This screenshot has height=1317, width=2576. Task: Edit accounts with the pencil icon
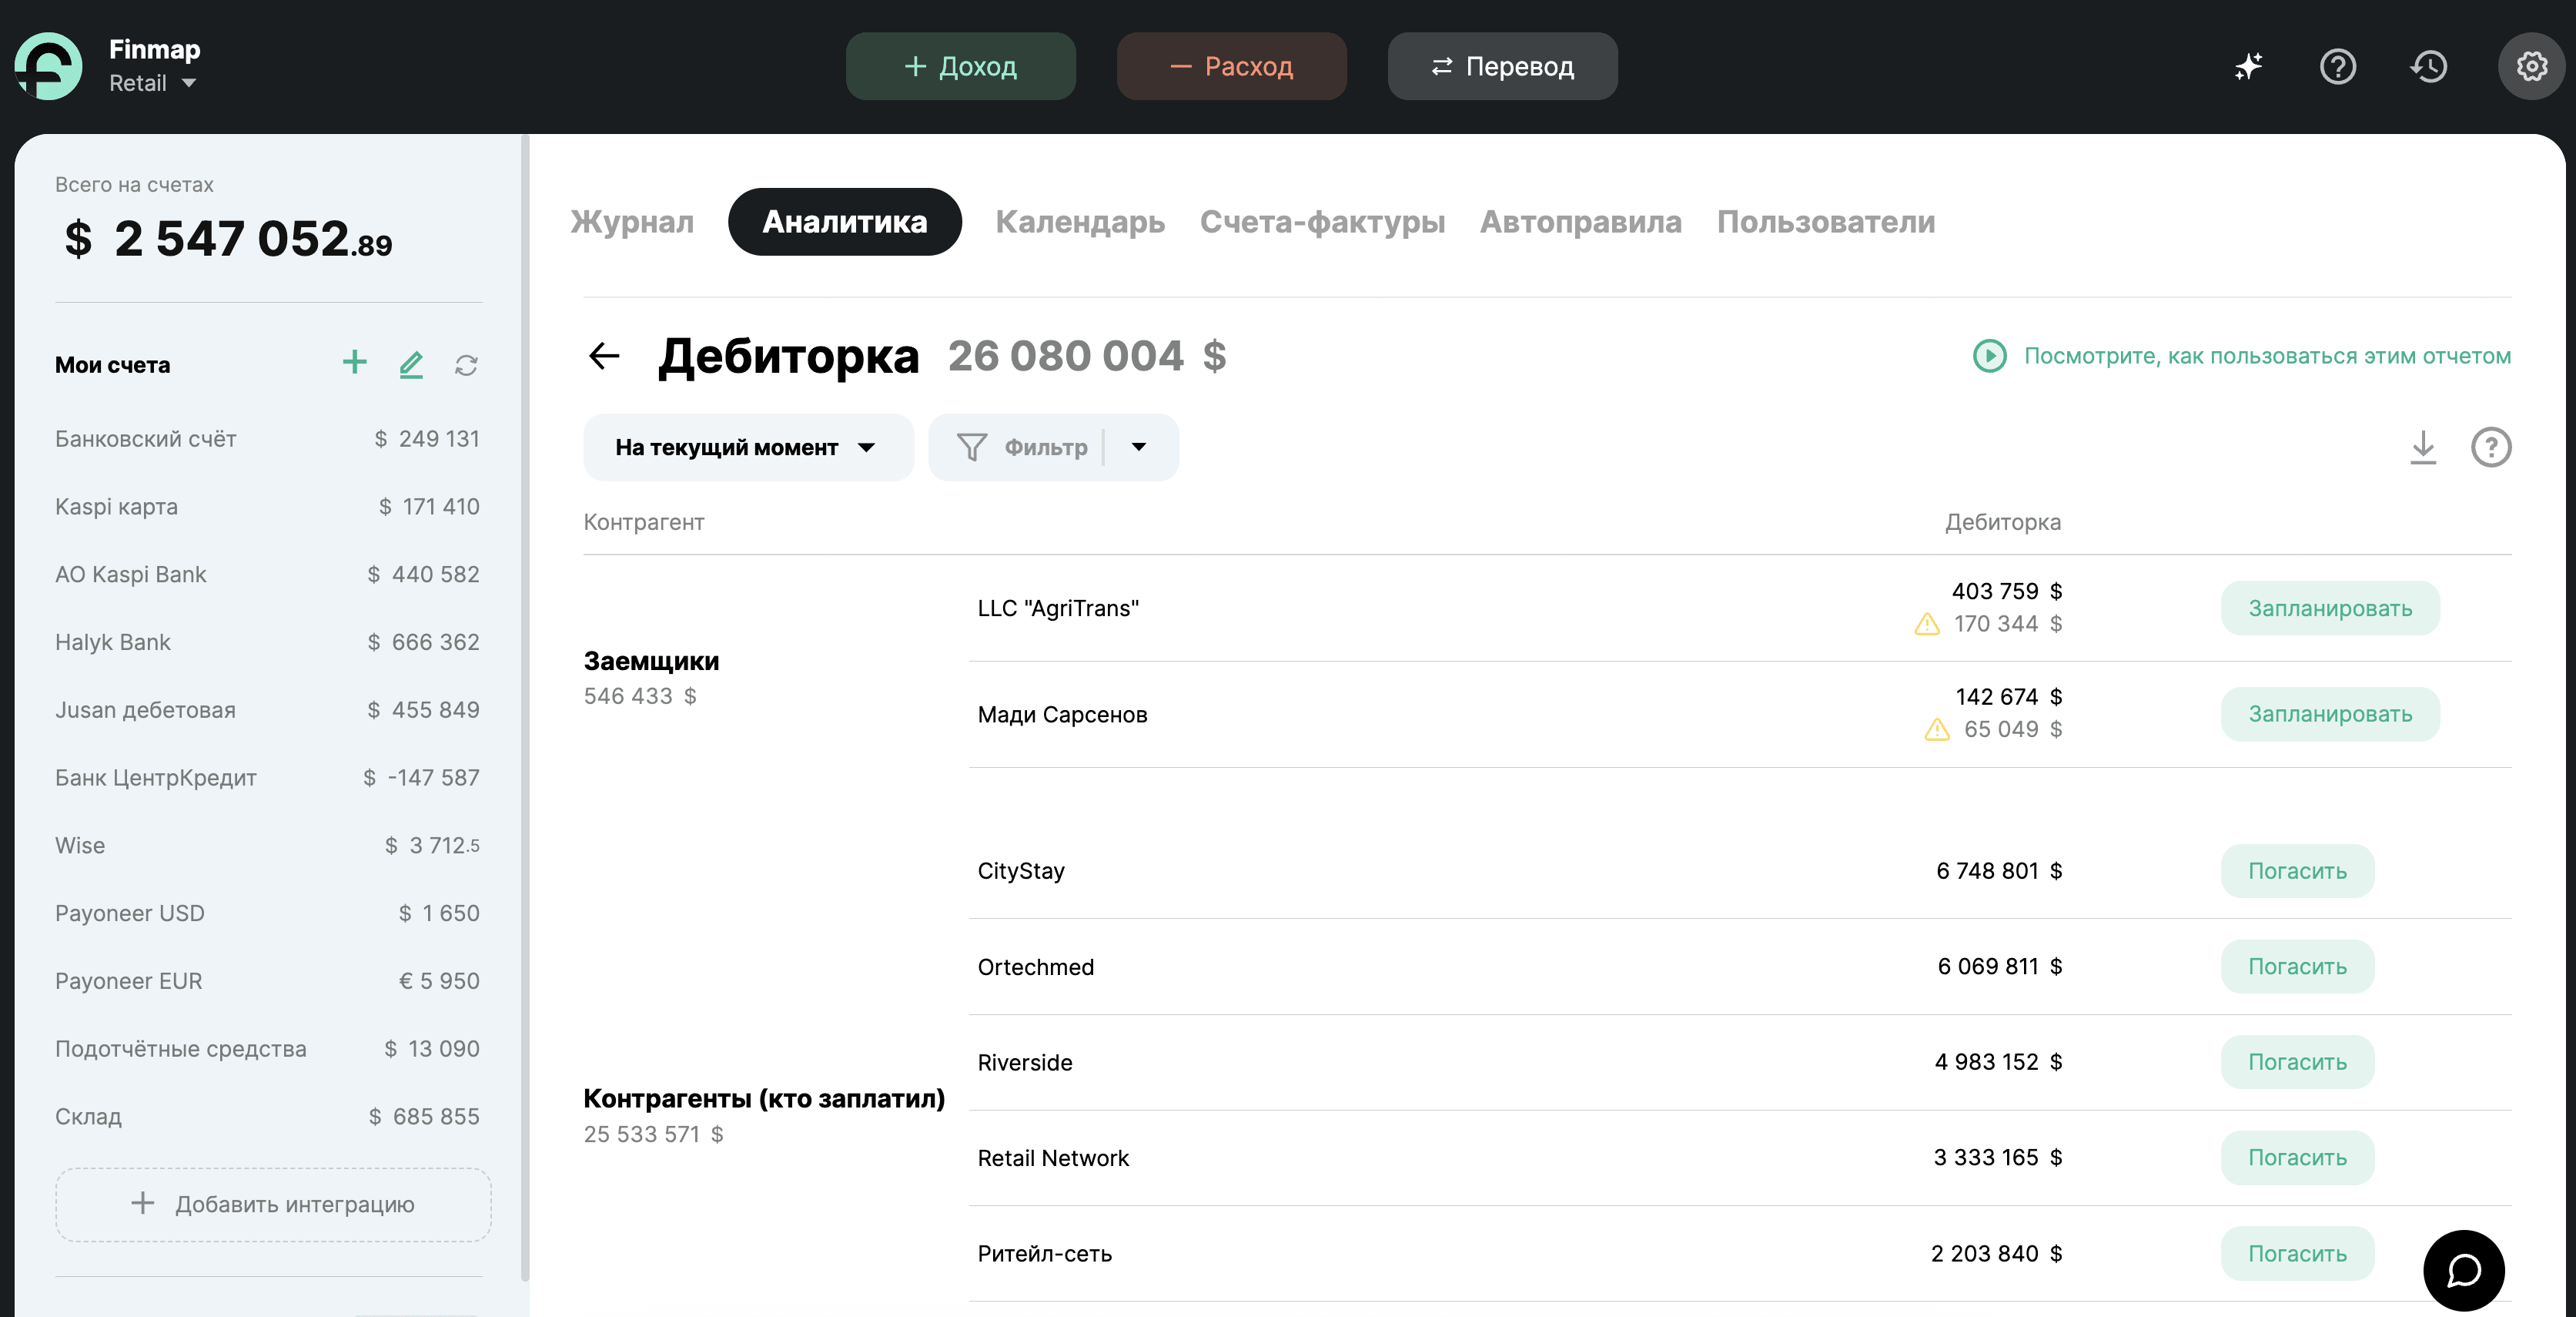(411, 364)
